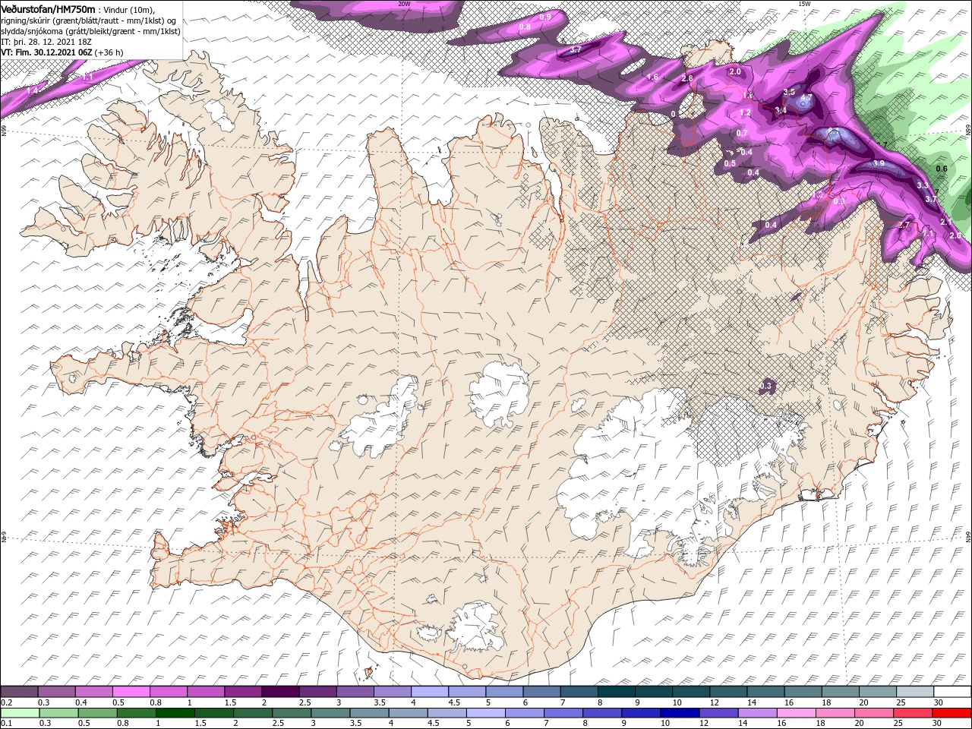Click the dark teal 9 mm snow legend swatch
The image size is (972, 729).
(x=653, y=691)
